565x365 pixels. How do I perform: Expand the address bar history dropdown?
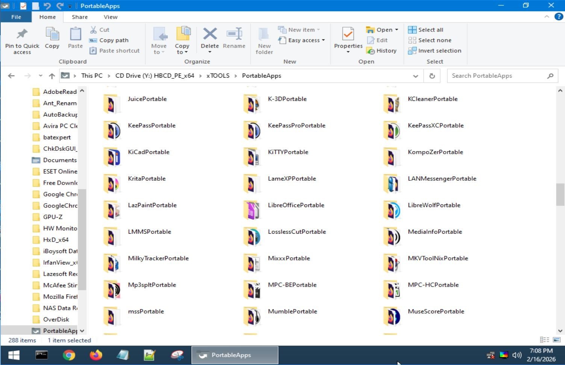coord(415,76)
